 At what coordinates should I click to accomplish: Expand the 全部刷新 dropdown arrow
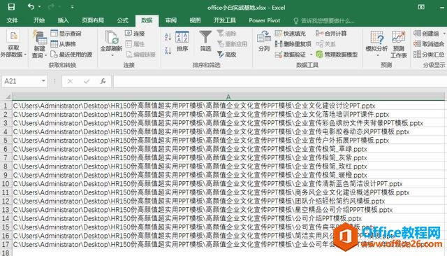(x=112, y=55)
